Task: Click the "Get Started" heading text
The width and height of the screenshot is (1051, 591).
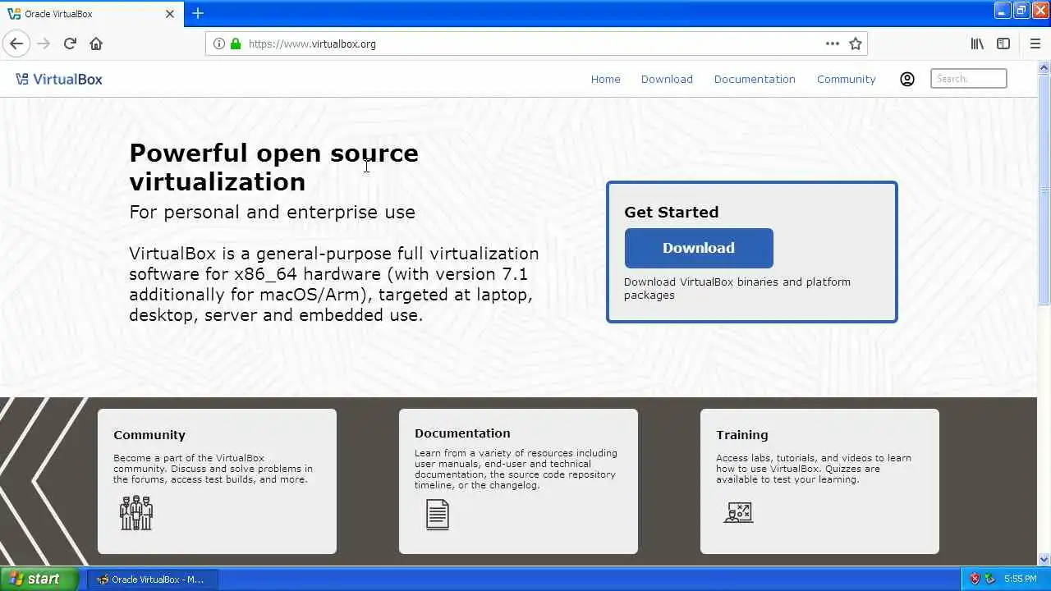Action: pyautogui.click(x=672, y=212)
